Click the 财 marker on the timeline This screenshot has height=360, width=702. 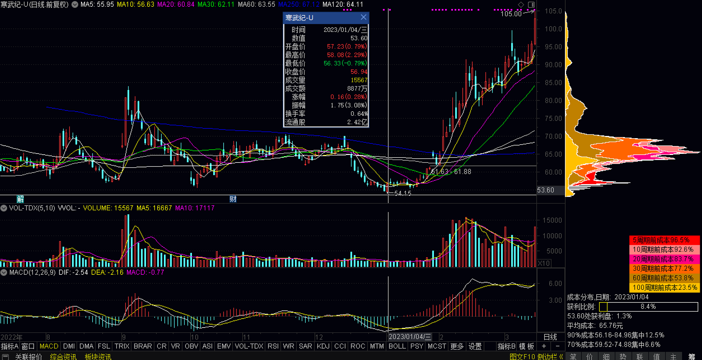(233, 199)
